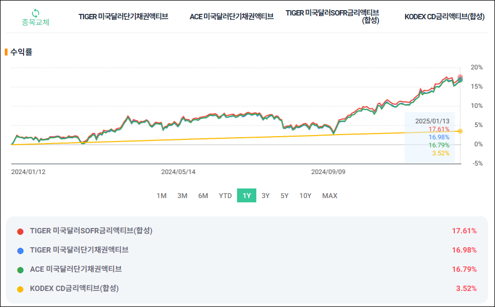
Task: Click tooltip value 17.61% in red
Action: coord(439,129)
